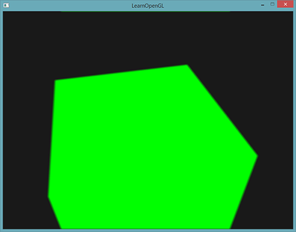The width and height of the screenshot is (296, 232).
Task: Click the polygon's upper-left corner vertex
Action: [x=56, y=80]
